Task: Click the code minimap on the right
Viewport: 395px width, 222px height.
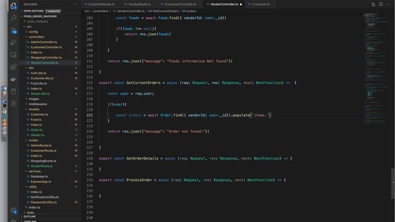Action: click(x=376, y=68)
